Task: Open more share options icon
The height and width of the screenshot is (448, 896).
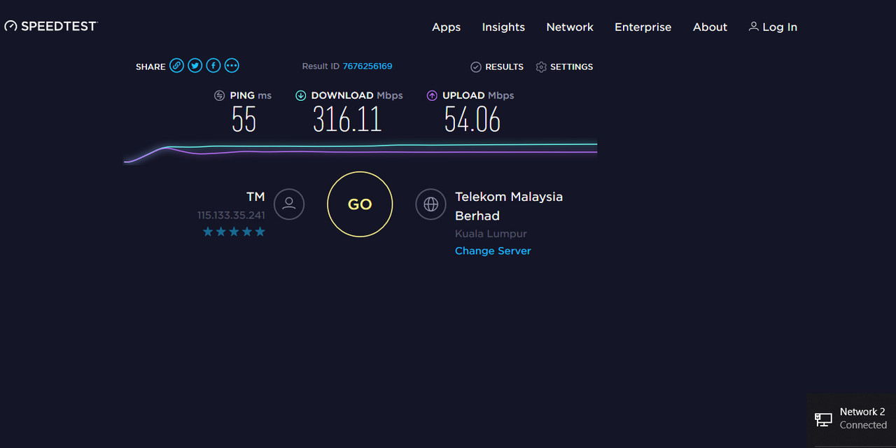Action: tap(232, 66)
